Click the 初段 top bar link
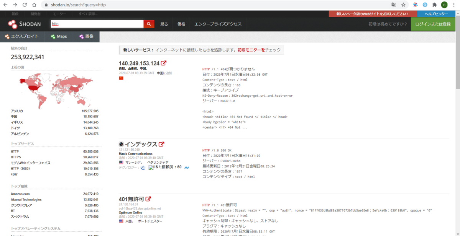This screenshot has width=460, height=236. tap(15, 14)
